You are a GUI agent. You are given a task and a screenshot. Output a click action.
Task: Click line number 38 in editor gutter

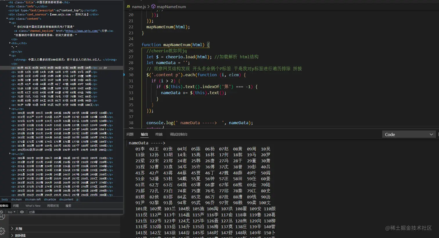pos(131,123)
